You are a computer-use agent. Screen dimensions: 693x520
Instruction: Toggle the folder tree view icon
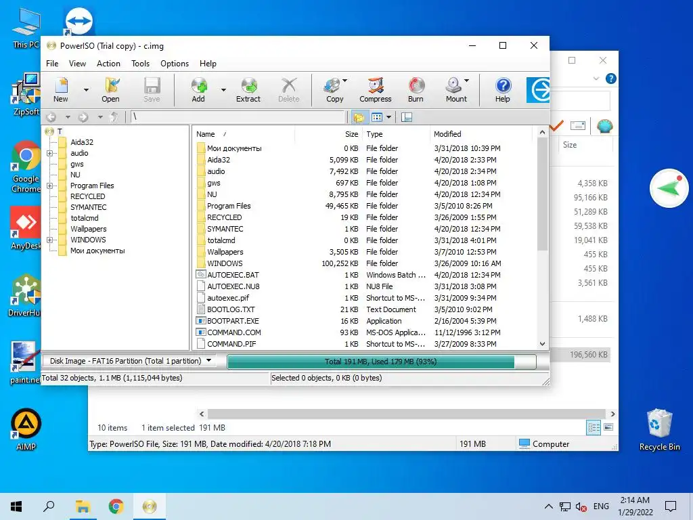(x=359, y=117)
